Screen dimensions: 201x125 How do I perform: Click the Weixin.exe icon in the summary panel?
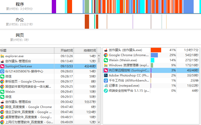(x=106, y=60)
